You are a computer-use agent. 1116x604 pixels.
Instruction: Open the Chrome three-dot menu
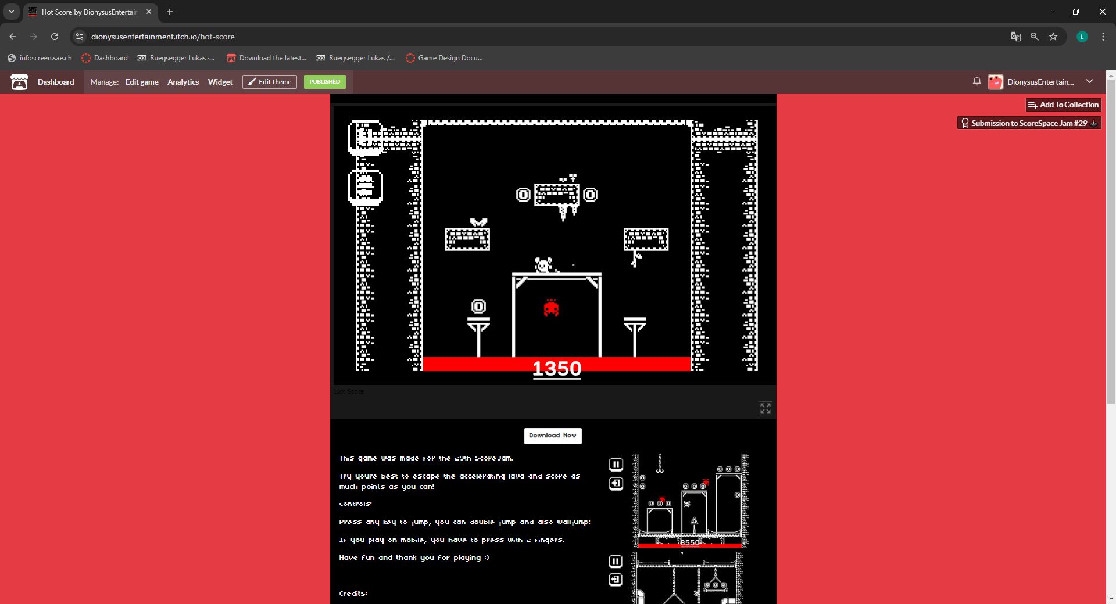point(1103,37)
